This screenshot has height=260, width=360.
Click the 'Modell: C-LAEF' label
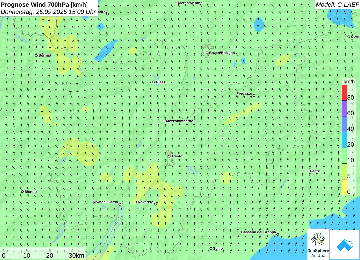(x=337, y=5)
